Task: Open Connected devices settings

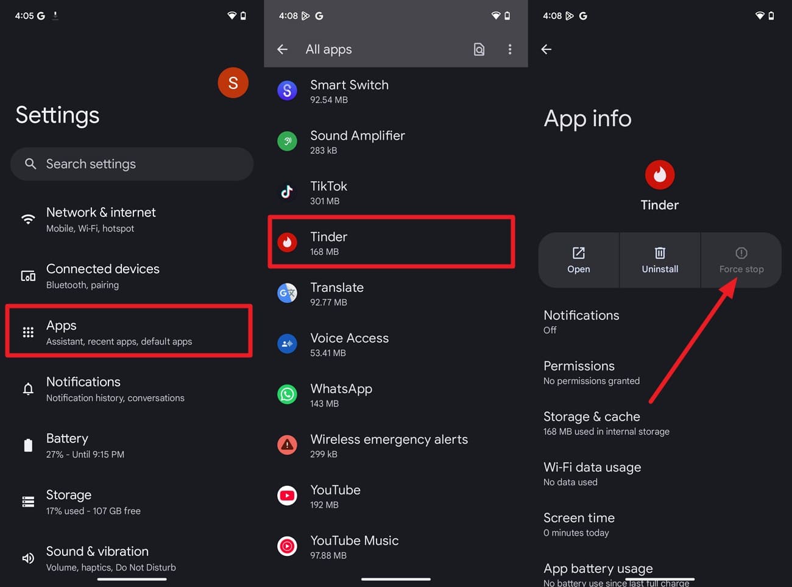Action: click(x=132, y=276)
